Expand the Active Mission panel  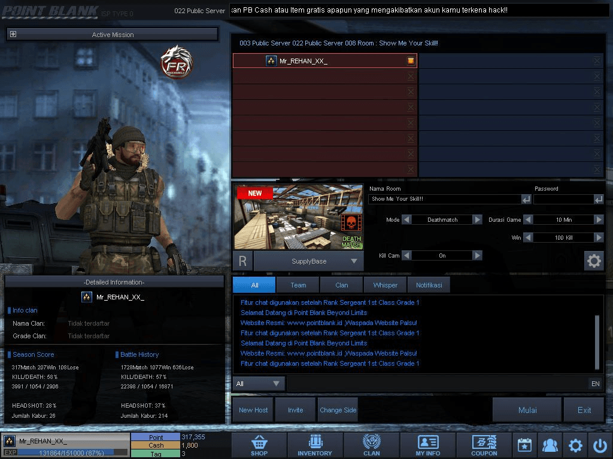pyautogui.click(x=13, y=34)
